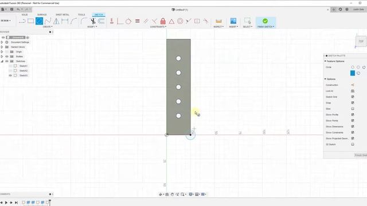Image resolution: width=367 pixels, height=206 pixels.
Task: Switch to the Surface tab
Action: click(x=42, y=15)
